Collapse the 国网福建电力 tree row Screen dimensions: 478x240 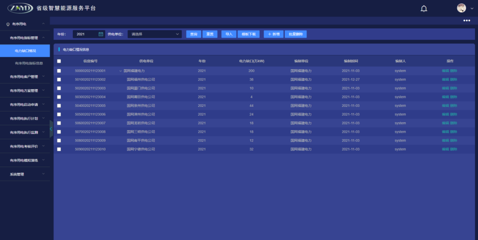121,71
